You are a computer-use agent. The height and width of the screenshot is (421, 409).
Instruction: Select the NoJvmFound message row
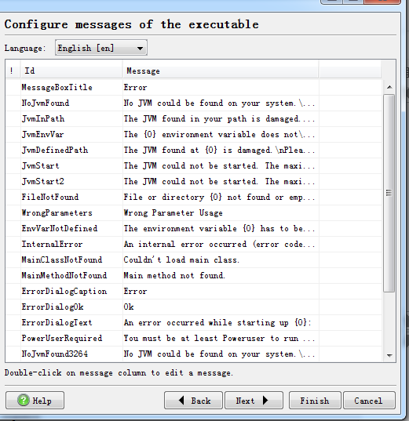(x=194, y=103)
